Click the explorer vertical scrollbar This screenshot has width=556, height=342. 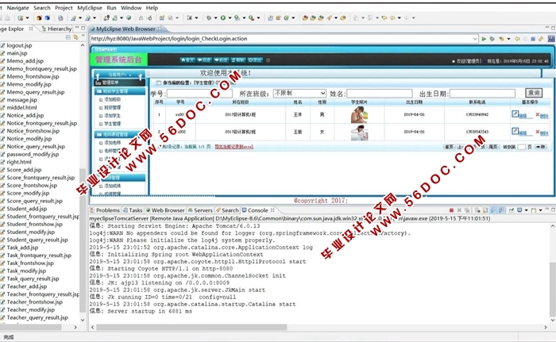tap(83, 241)
